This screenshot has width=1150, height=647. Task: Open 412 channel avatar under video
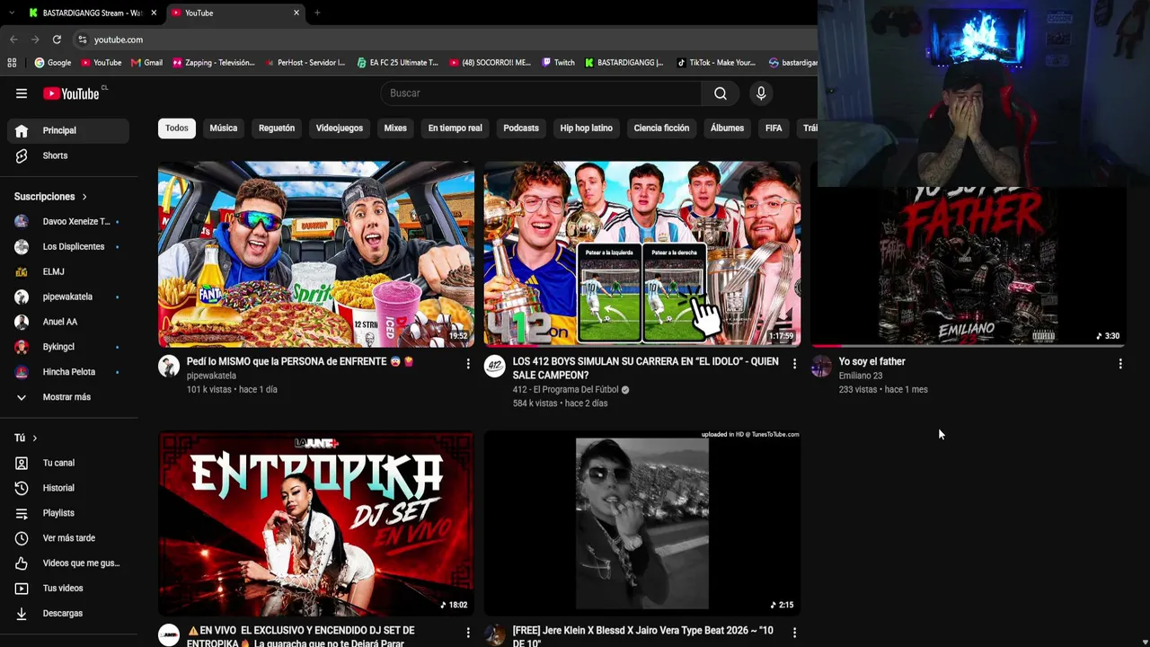click(495, 366)
